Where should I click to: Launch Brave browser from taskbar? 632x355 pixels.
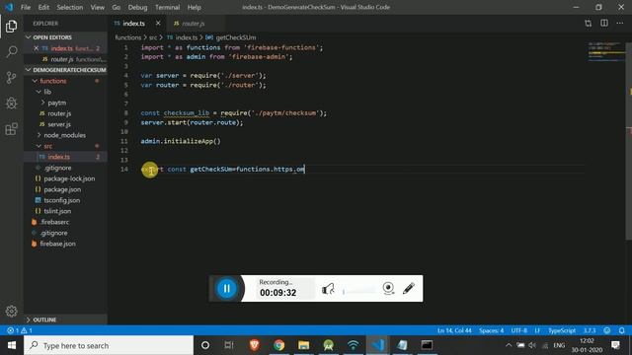[x=255, y=345]
